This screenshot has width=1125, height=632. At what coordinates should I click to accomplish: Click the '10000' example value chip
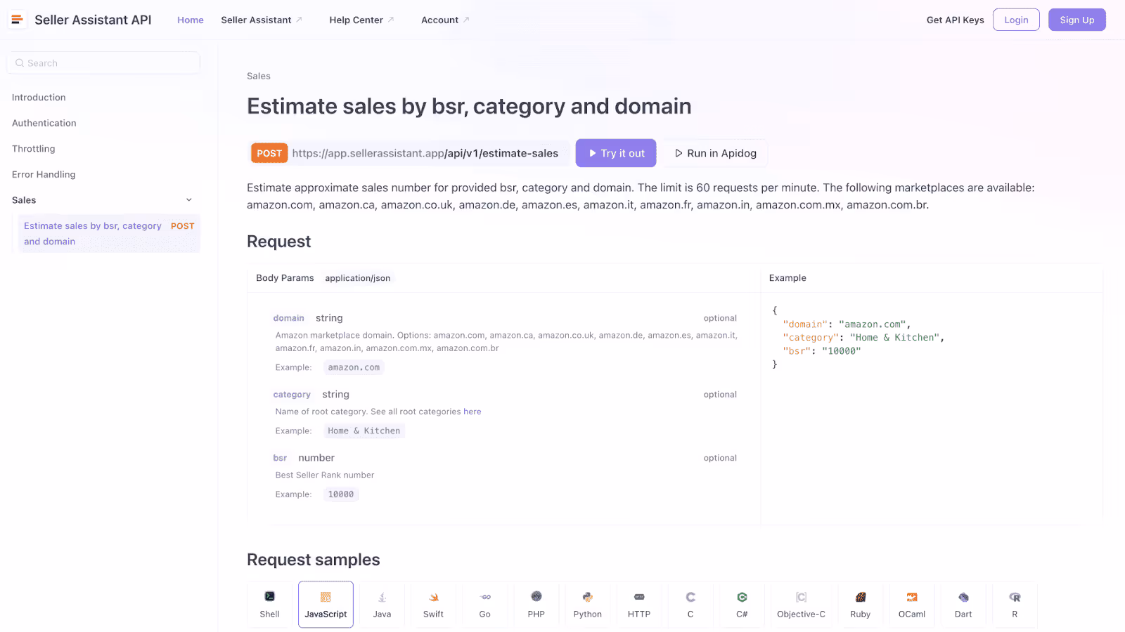[x=341, y=494]
